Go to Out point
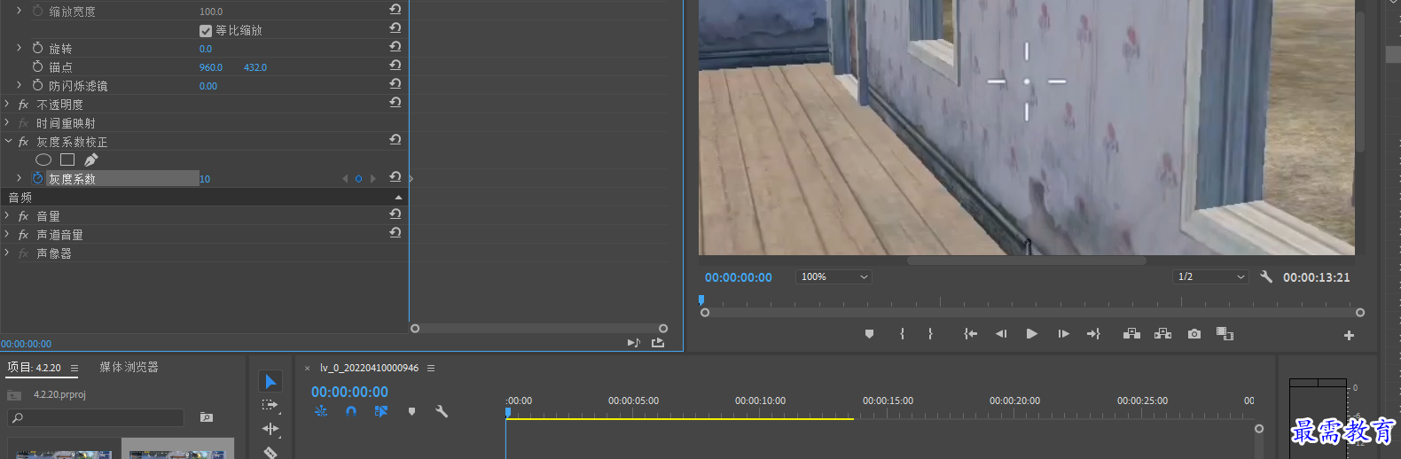 (1093, 334)
